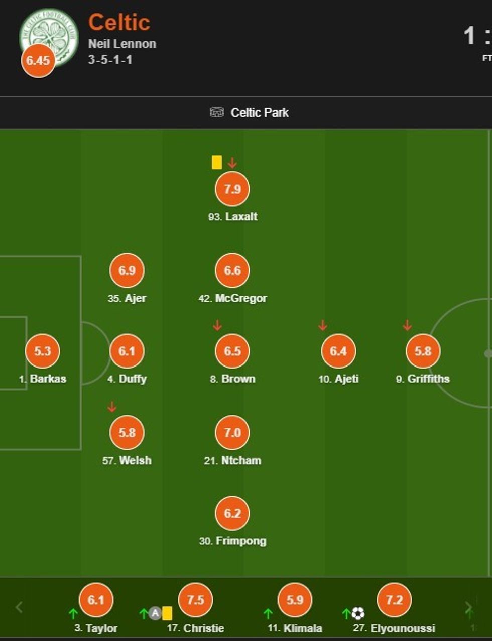The width and height of the screenshot is (492, 641).
Task: Click the Celtic 6.45 team rating badge
Action: coord(38,61)
